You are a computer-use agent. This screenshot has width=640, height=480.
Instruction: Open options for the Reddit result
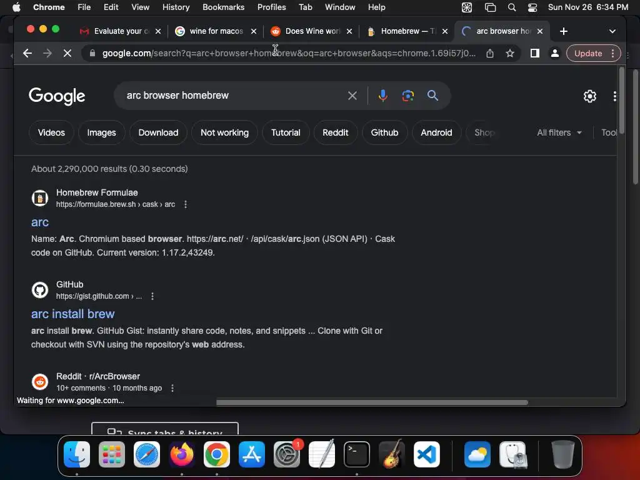172,388
